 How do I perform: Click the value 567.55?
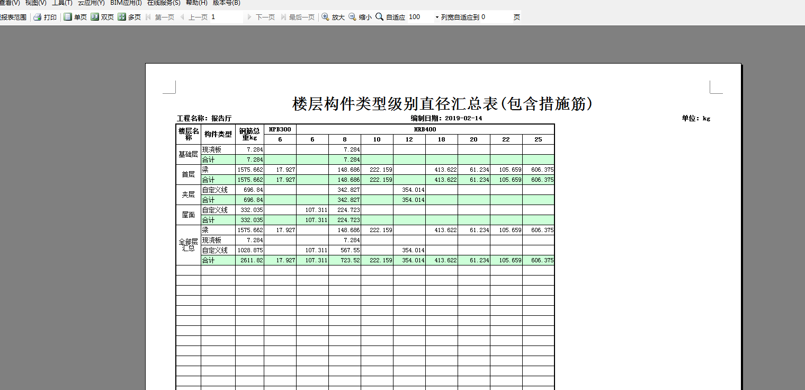[345, 251]
